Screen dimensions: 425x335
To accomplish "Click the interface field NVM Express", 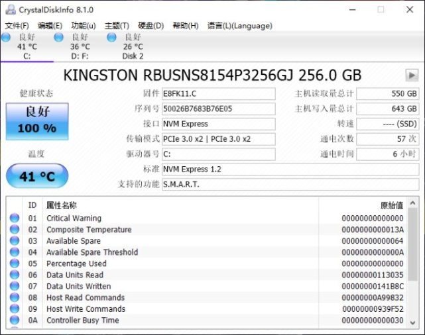I will click(219, 124).
